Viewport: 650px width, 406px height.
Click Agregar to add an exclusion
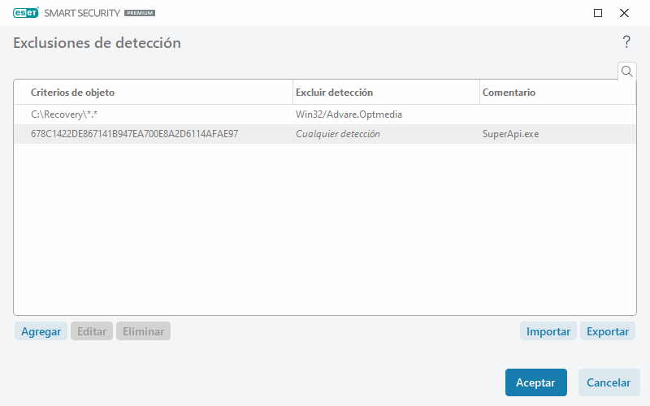coord(41,331)
